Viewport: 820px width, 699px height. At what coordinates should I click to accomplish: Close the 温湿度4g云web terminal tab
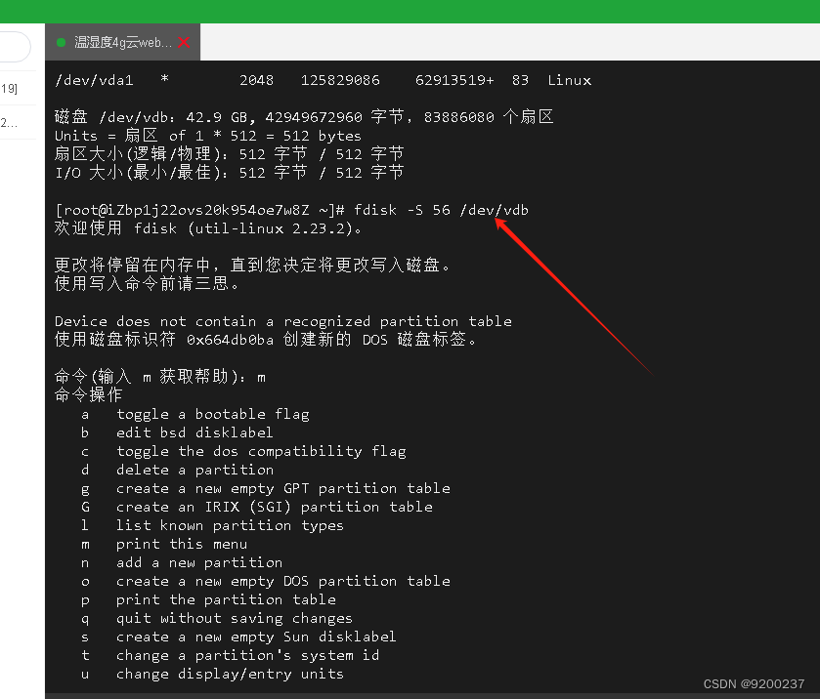point(184,42)
